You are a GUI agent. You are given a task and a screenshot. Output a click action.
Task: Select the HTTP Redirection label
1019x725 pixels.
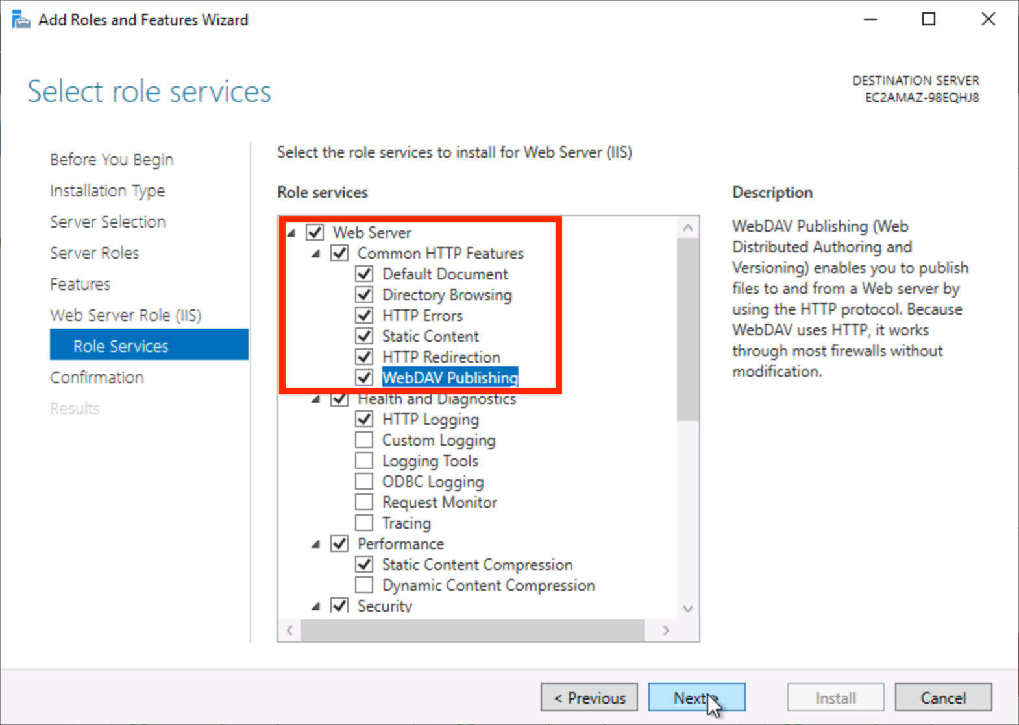click(441, 357)
